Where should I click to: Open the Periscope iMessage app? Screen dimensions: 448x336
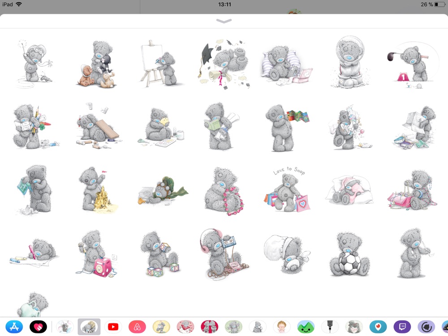378,327
